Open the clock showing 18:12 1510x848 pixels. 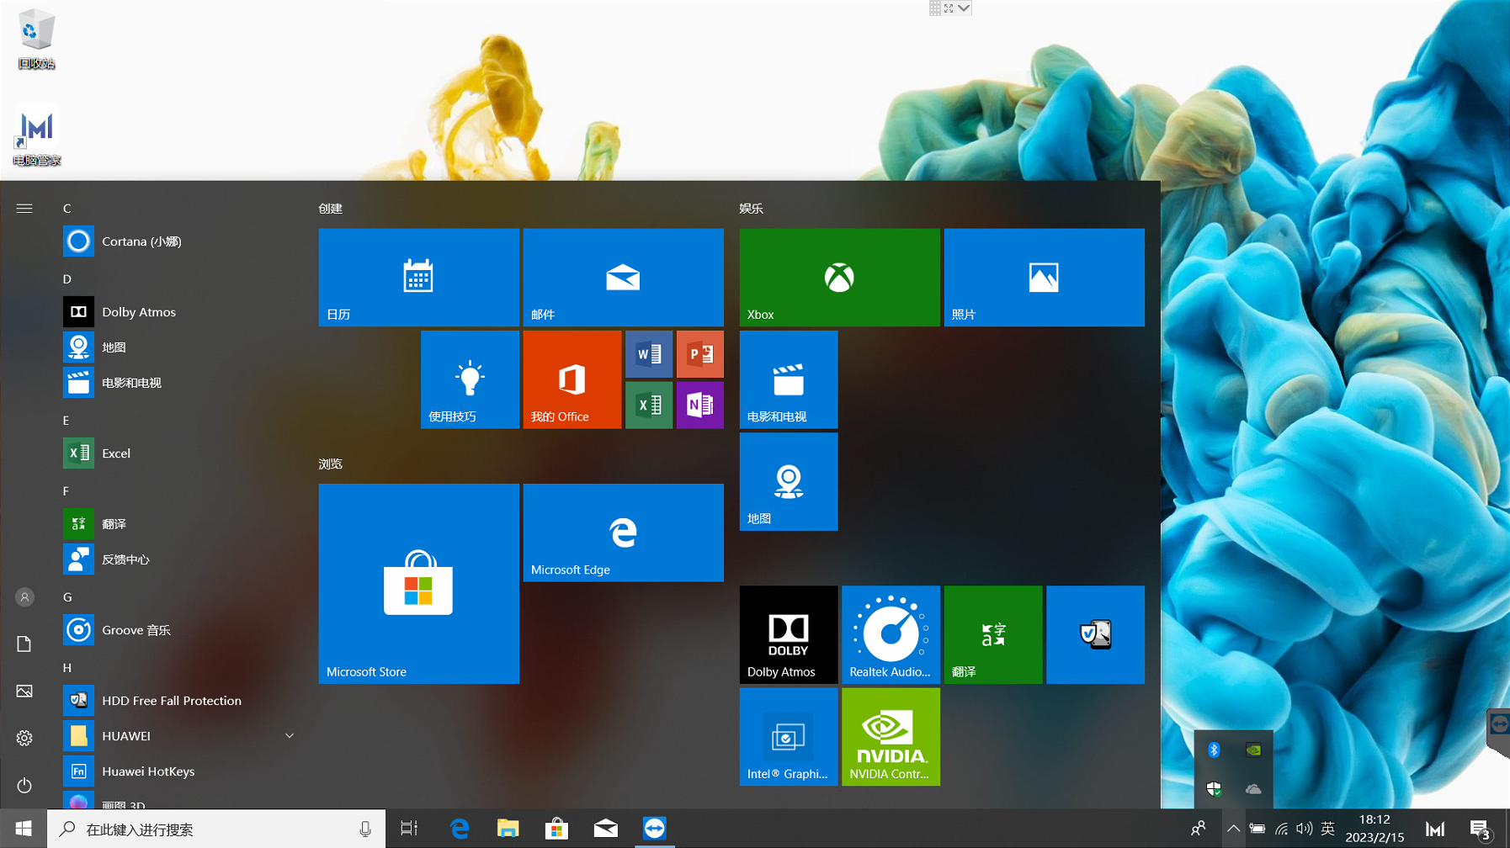coord(1374,829)
